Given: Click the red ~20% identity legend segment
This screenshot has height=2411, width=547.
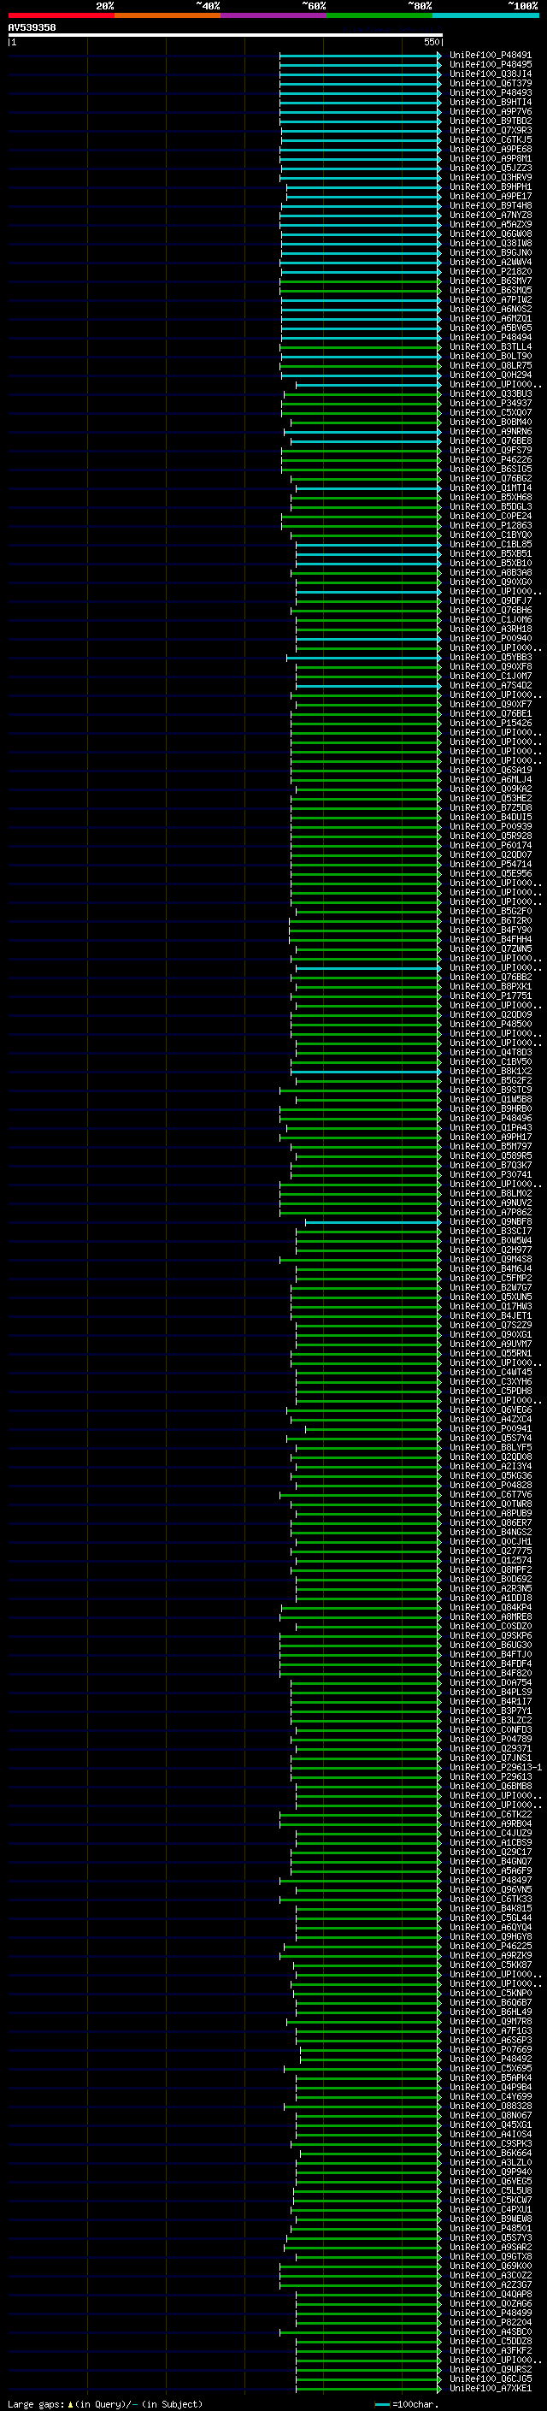Looking at the screenshot, I should (x=61, y=16).
